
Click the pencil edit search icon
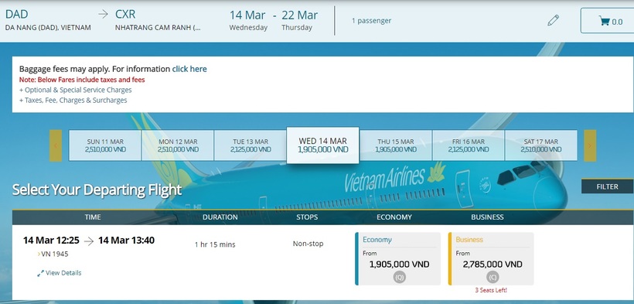click(553, 20)
